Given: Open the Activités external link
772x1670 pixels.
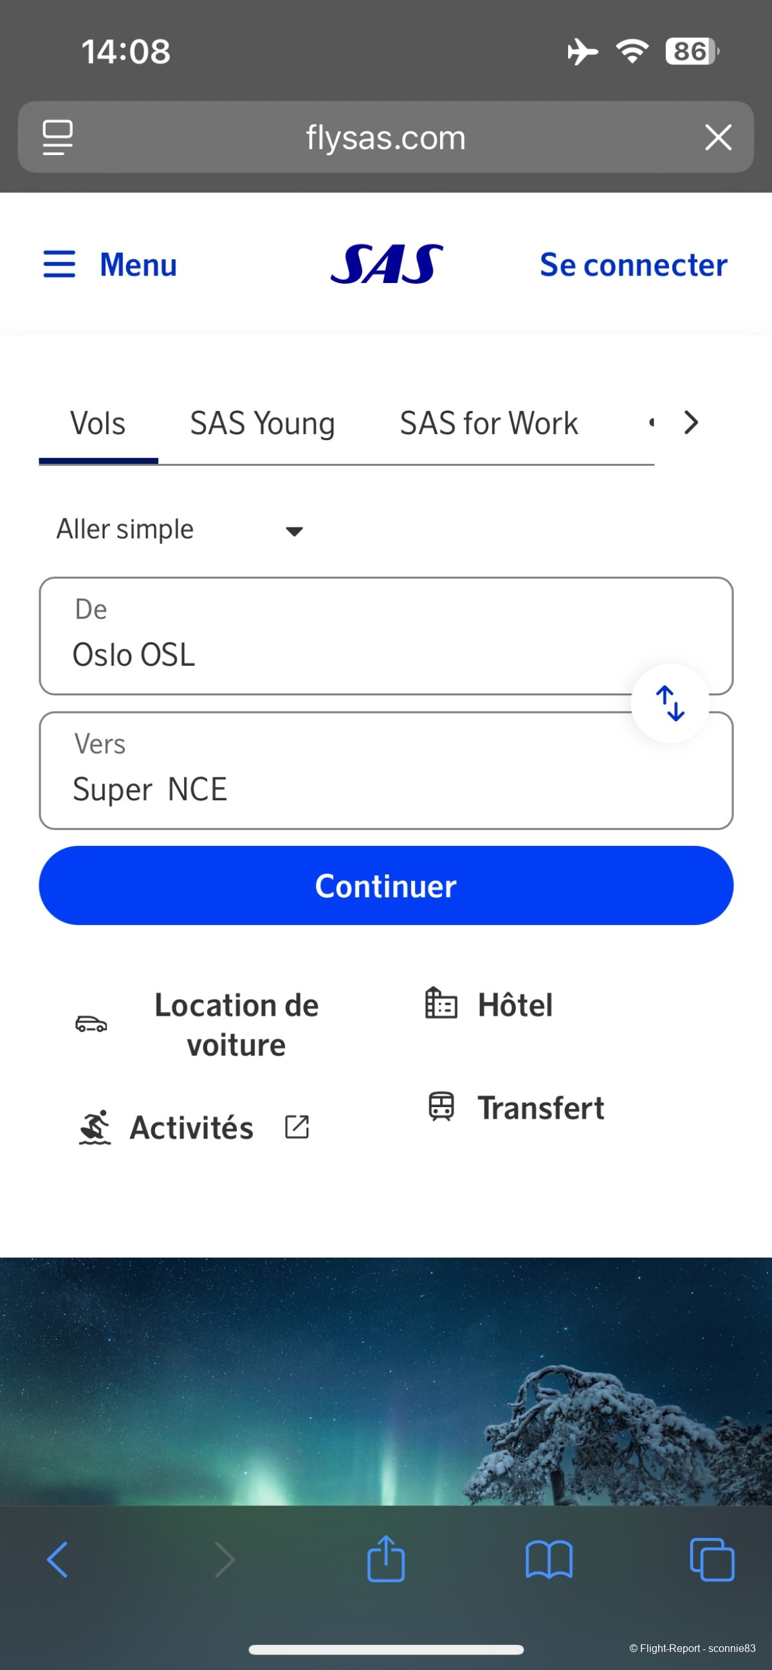Looking at the screenshot, I should pos(192,1128).
